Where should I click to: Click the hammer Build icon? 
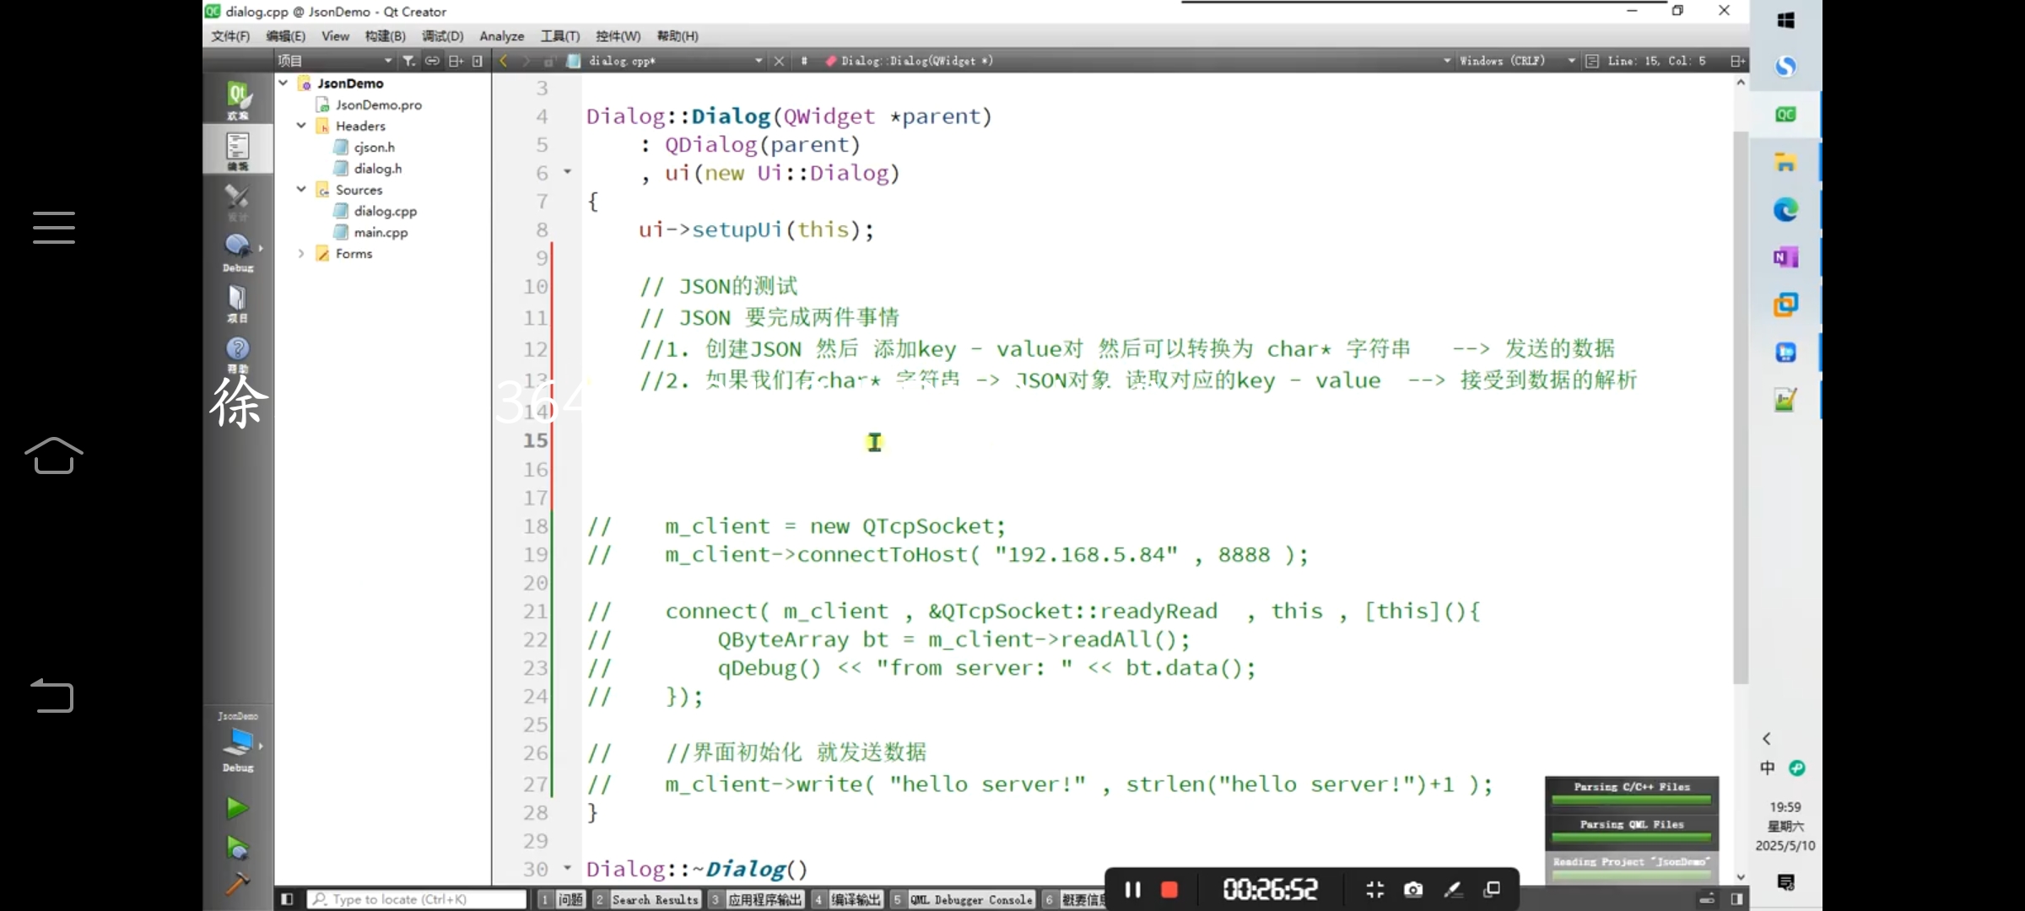[237, 883]
